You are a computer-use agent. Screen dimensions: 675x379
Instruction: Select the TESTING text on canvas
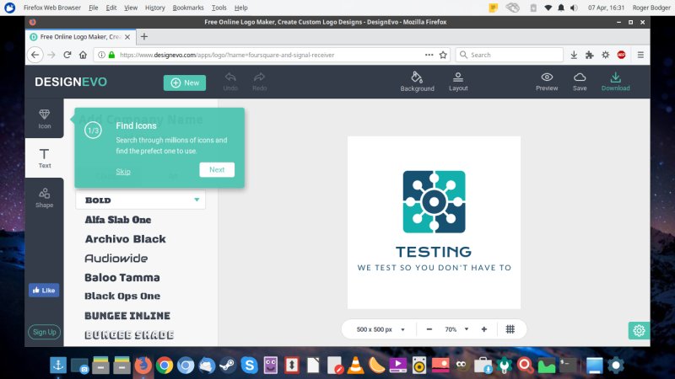tap(434, 251)
